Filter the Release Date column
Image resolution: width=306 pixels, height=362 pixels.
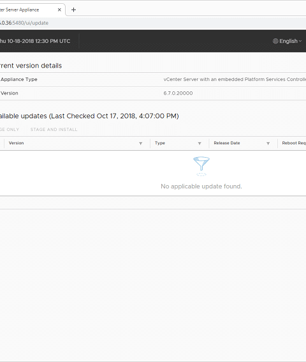(x=268, y=144)
